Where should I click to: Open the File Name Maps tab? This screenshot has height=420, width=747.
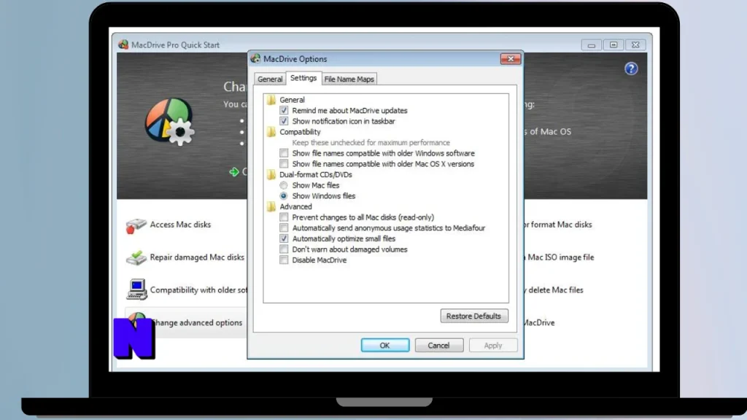point(349,79)
